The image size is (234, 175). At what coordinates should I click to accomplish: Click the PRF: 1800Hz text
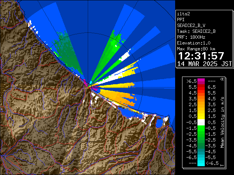tap(191, 37)
